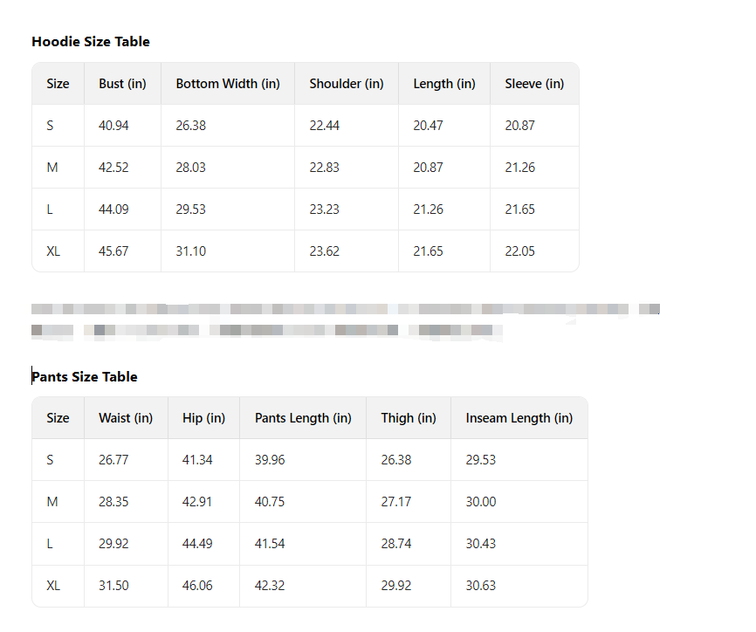Viewport: 756px width, 632px height.
Task: Click the Bottom Width (in) header
Action: pyautogui.click(x=228, y=84)
